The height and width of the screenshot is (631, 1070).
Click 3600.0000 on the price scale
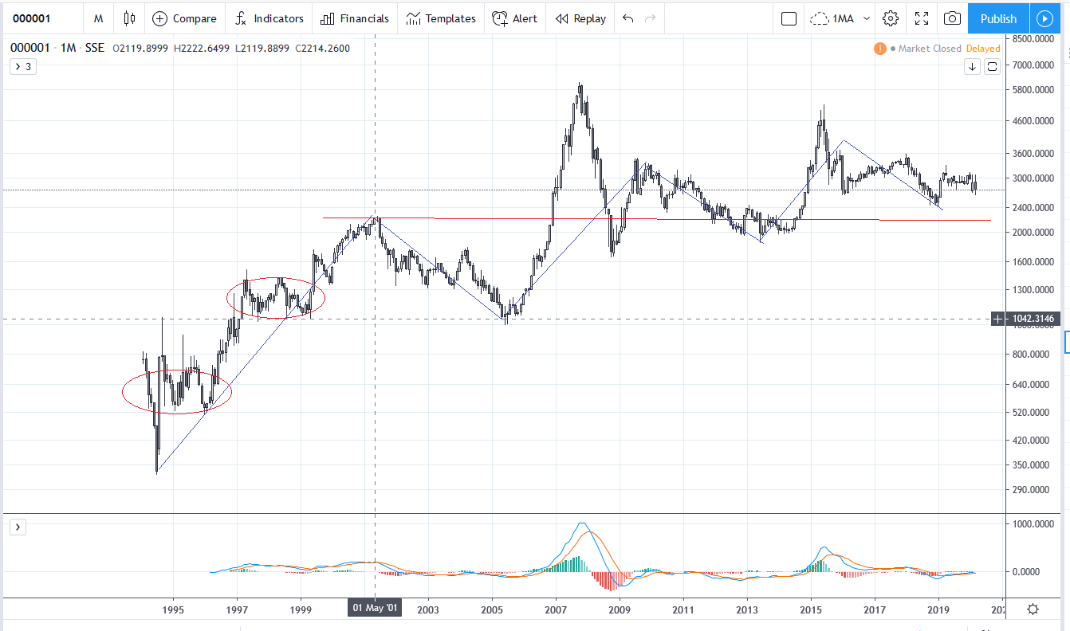pyautogui.click(x=1033, y=153)
